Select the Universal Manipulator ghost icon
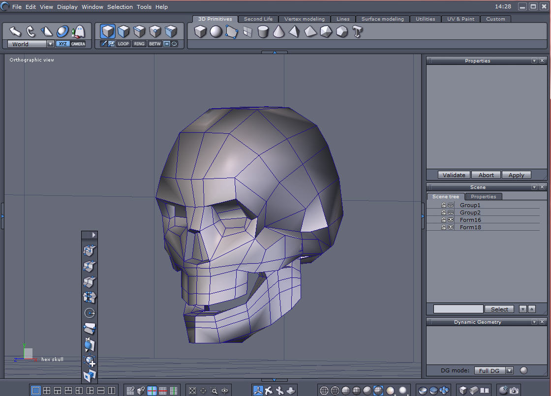The image size is (551, 396). pos(79,31)
